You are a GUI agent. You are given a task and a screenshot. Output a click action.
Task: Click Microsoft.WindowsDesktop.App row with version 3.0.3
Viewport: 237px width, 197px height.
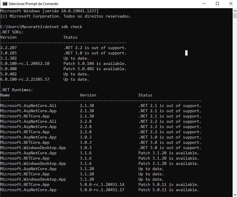pos(101,148)
